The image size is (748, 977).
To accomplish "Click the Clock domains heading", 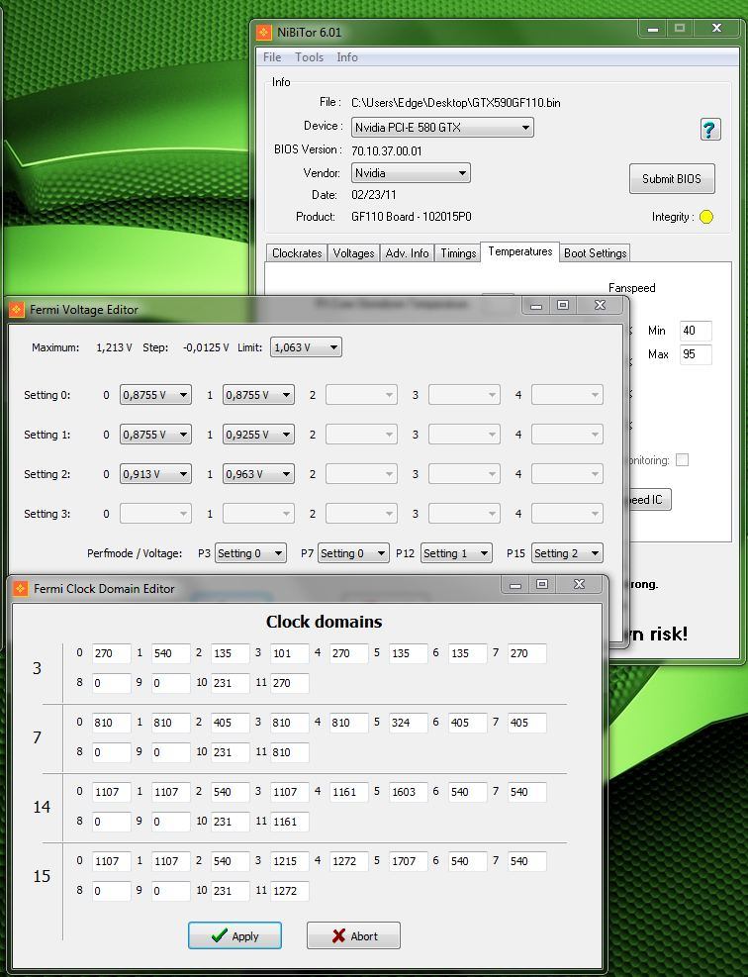I will coord(324,622).
